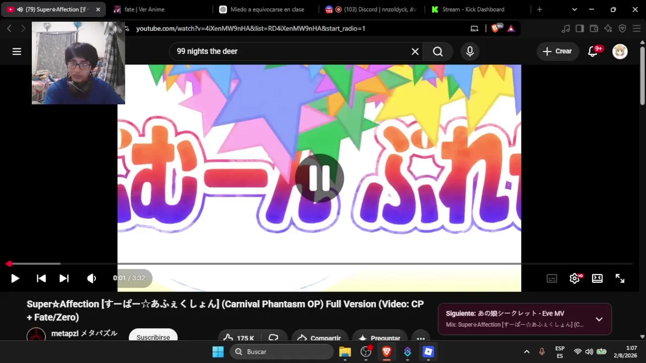Click the Preguntar button
646x363 pixels.
click(x=380, y=338)
